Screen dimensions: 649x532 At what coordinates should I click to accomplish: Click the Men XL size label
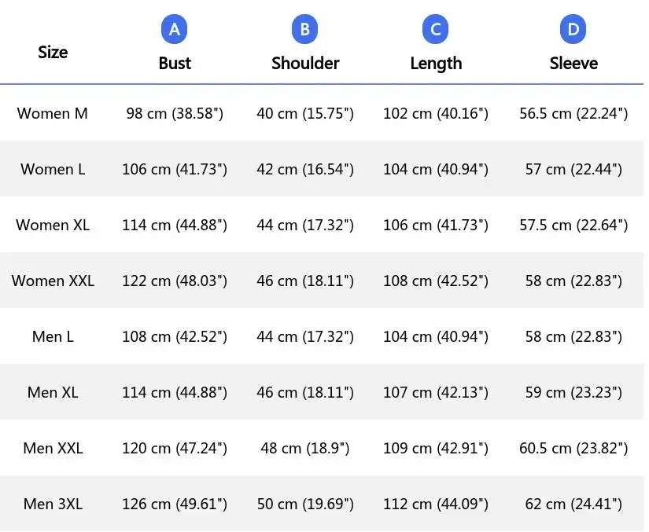tap(53, 392)
